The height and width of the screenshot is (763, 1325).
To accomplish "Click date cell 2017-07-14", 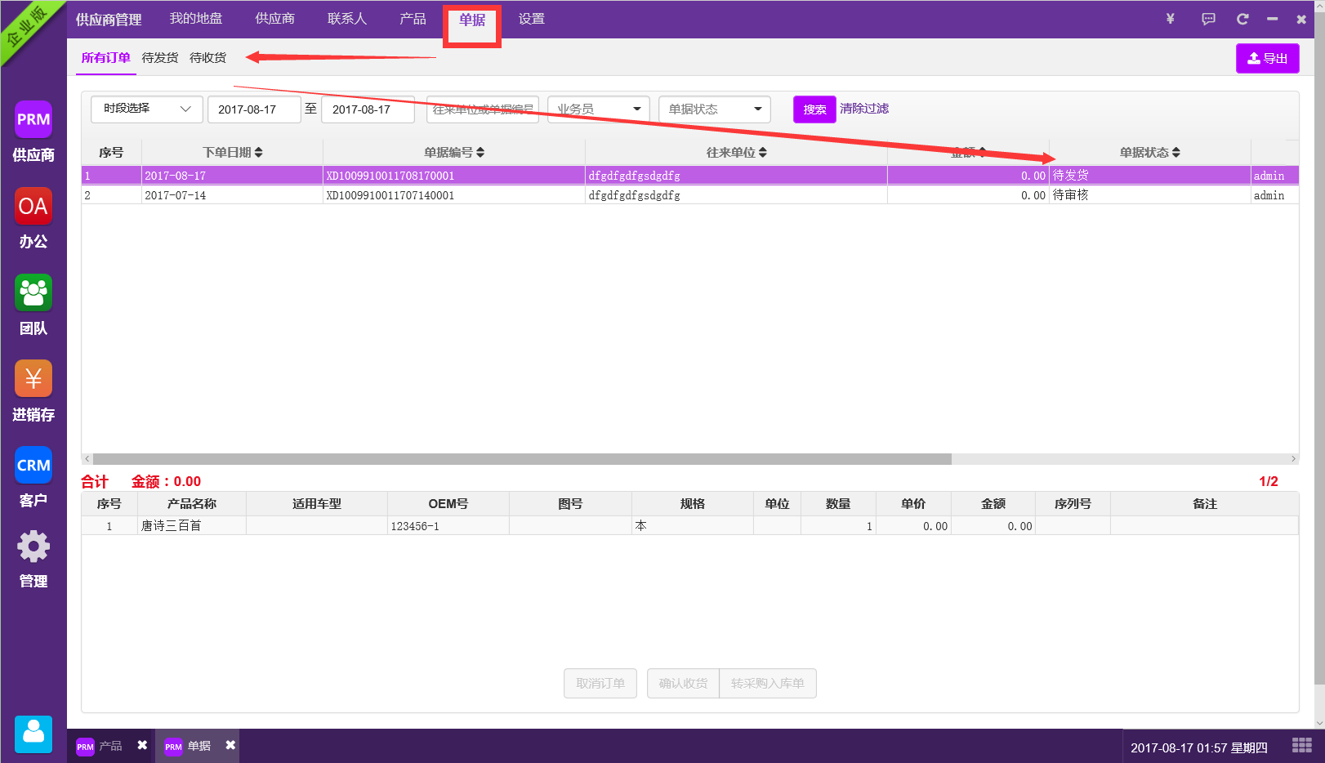I will click(x=232, y=195).
